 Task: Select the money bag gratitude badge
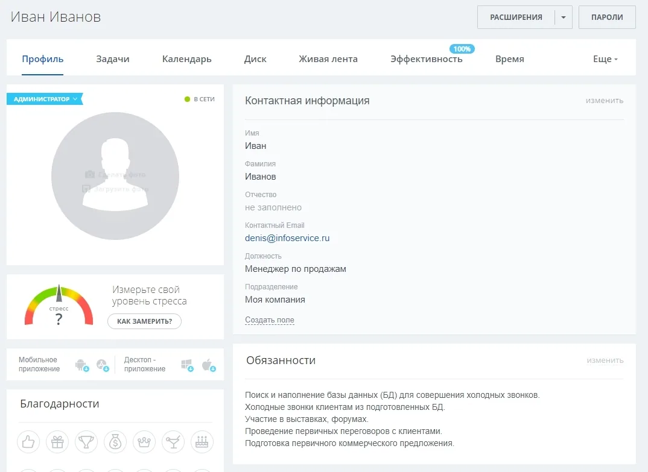pos(115,442)
